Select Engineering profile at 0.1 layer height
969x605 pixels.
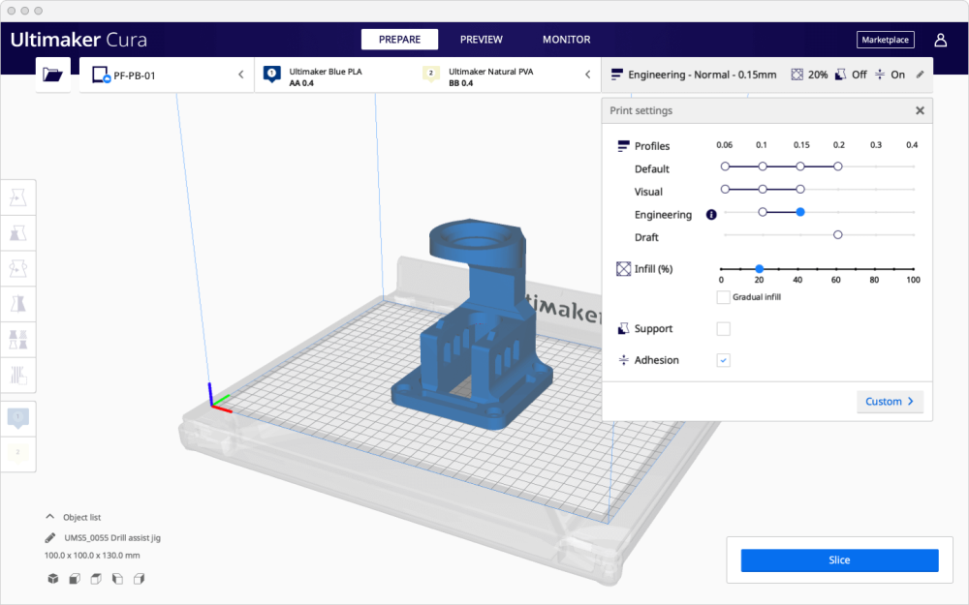[x=763, y=212]
